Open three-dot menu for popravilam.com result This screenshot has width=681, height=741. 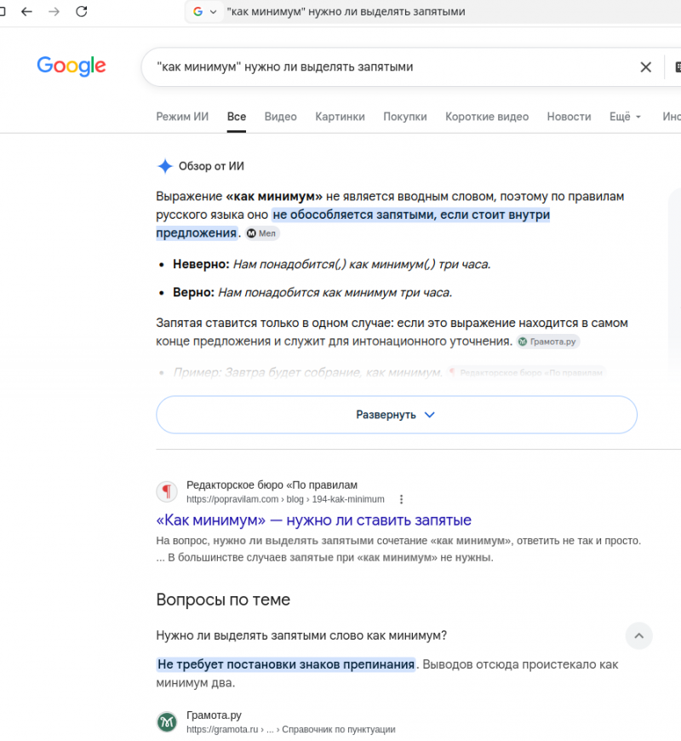(401, 499)
